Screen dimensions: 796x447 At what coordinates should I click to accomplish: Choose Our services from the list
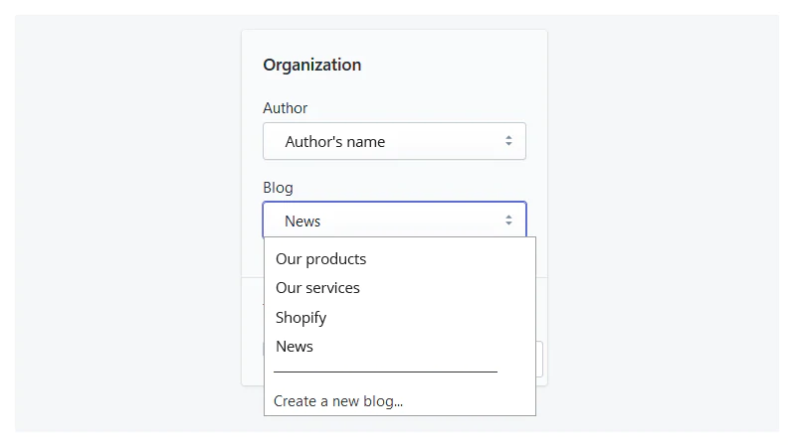[x=317, y=288]
